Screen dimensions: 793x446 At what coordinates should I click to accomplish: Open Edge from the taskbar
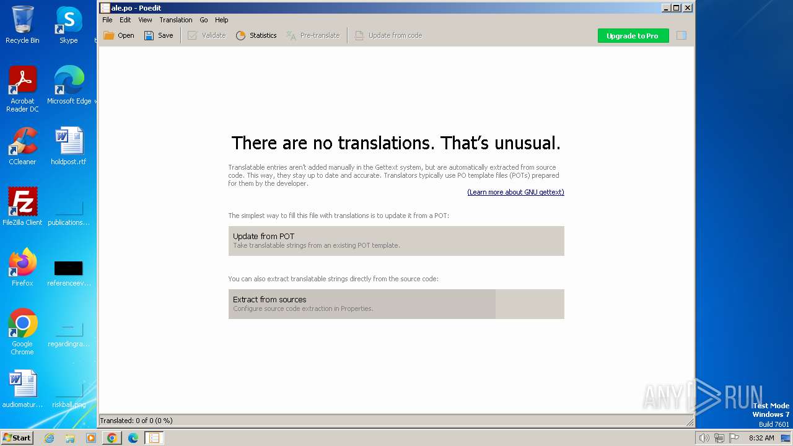(133, 438)
